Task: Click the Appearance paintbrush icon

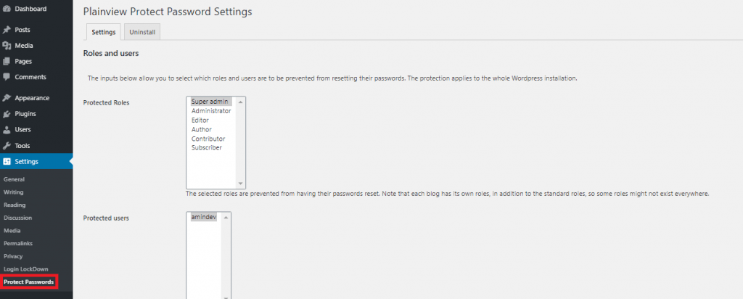Action: tap(7, 98)
